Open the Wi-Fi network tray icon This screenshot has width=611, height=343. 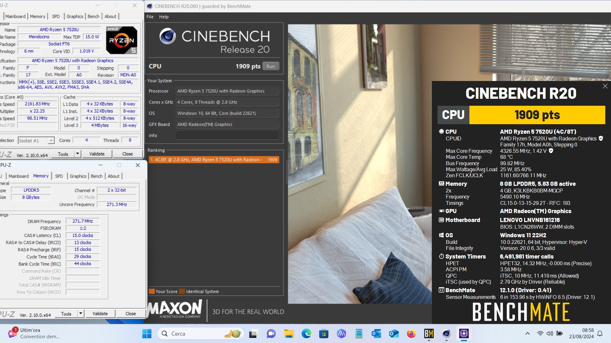540,333
